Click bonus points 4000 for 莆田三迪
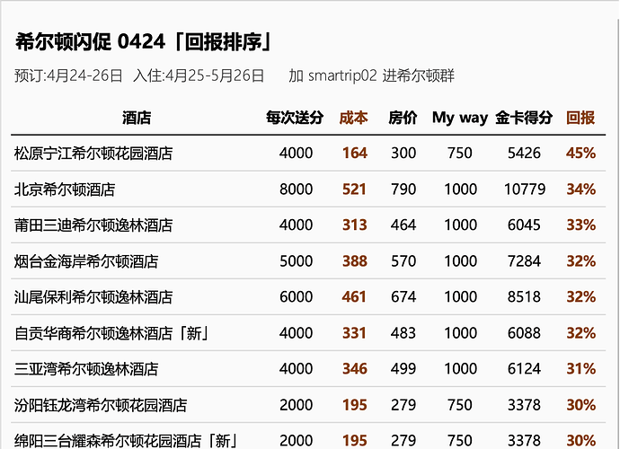 tap(296, 225)
